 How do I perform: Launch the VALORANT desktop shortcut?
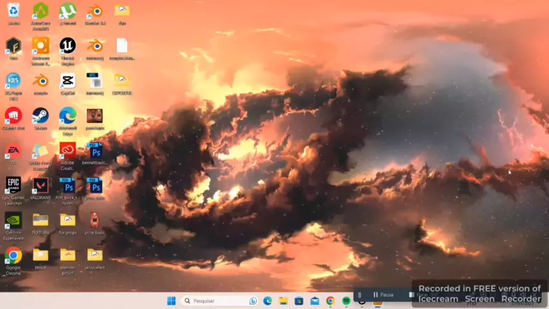(x=40, y=189)
